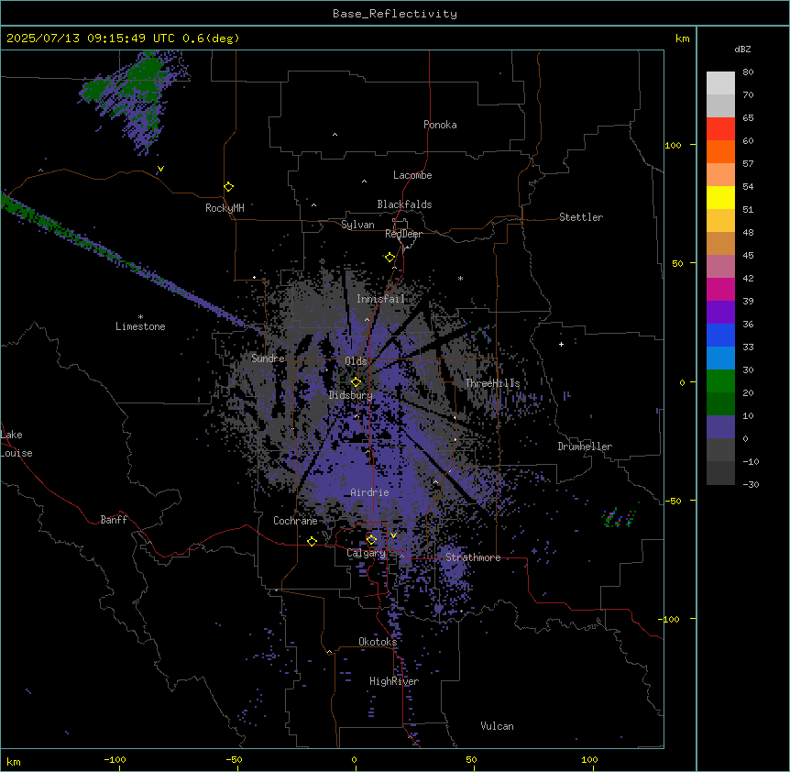Click the yellow V marker northwest of RockyMH
This screenshot has width=790, height=772.
[160, 169]
